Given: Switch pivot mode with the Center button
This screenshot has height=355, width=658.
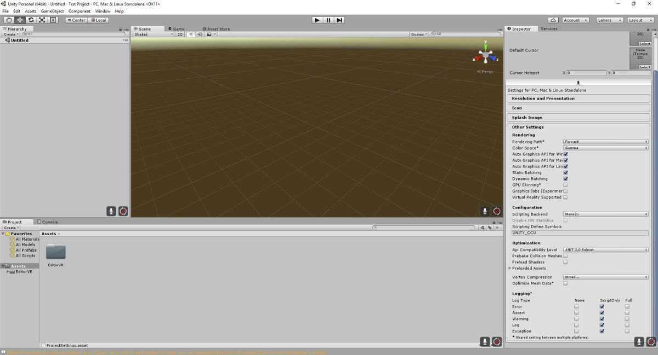Looking at the screenshot, I should click(76, 20).
